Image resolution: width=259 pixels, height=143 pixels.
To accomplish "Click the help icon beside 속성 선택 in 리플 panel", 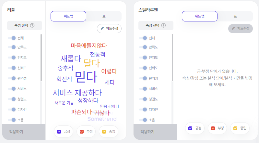I will tap(32, 25).
